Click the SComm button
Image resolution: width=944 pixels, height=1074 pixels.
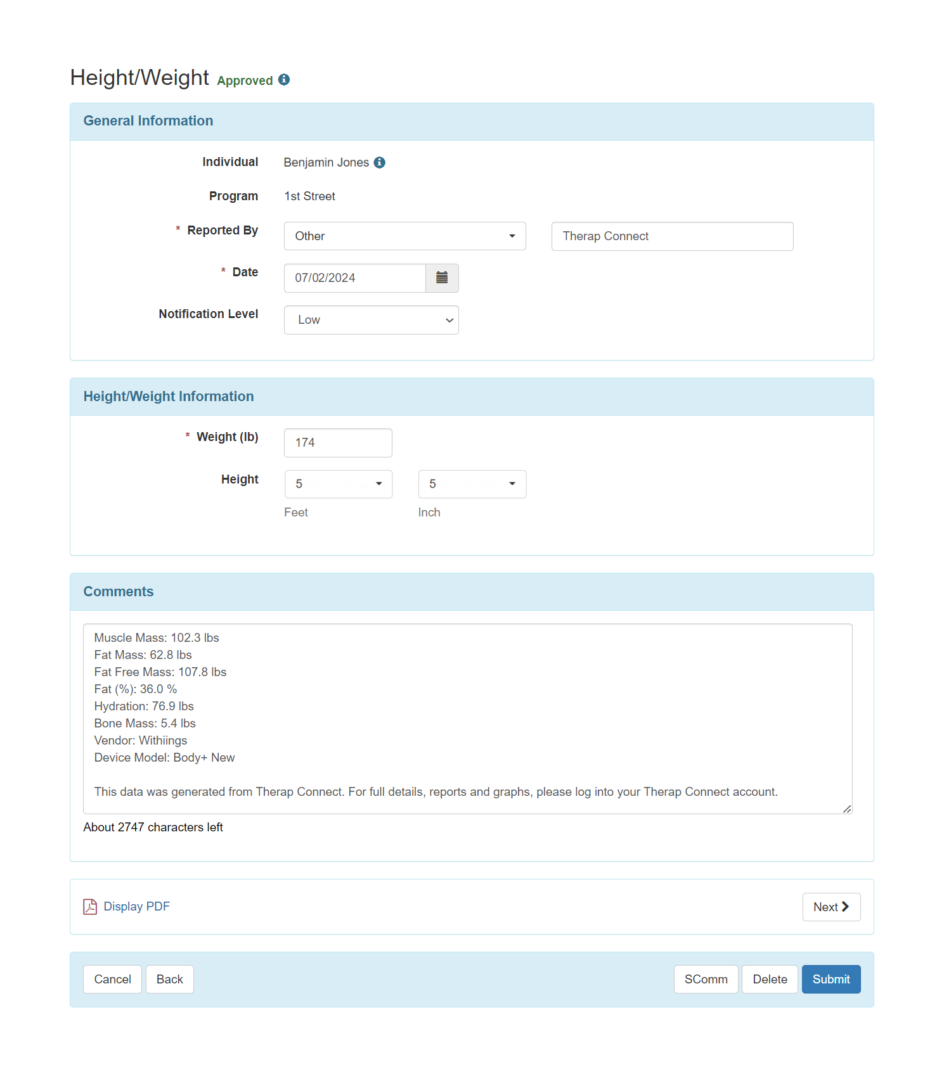tap(706, 980)
